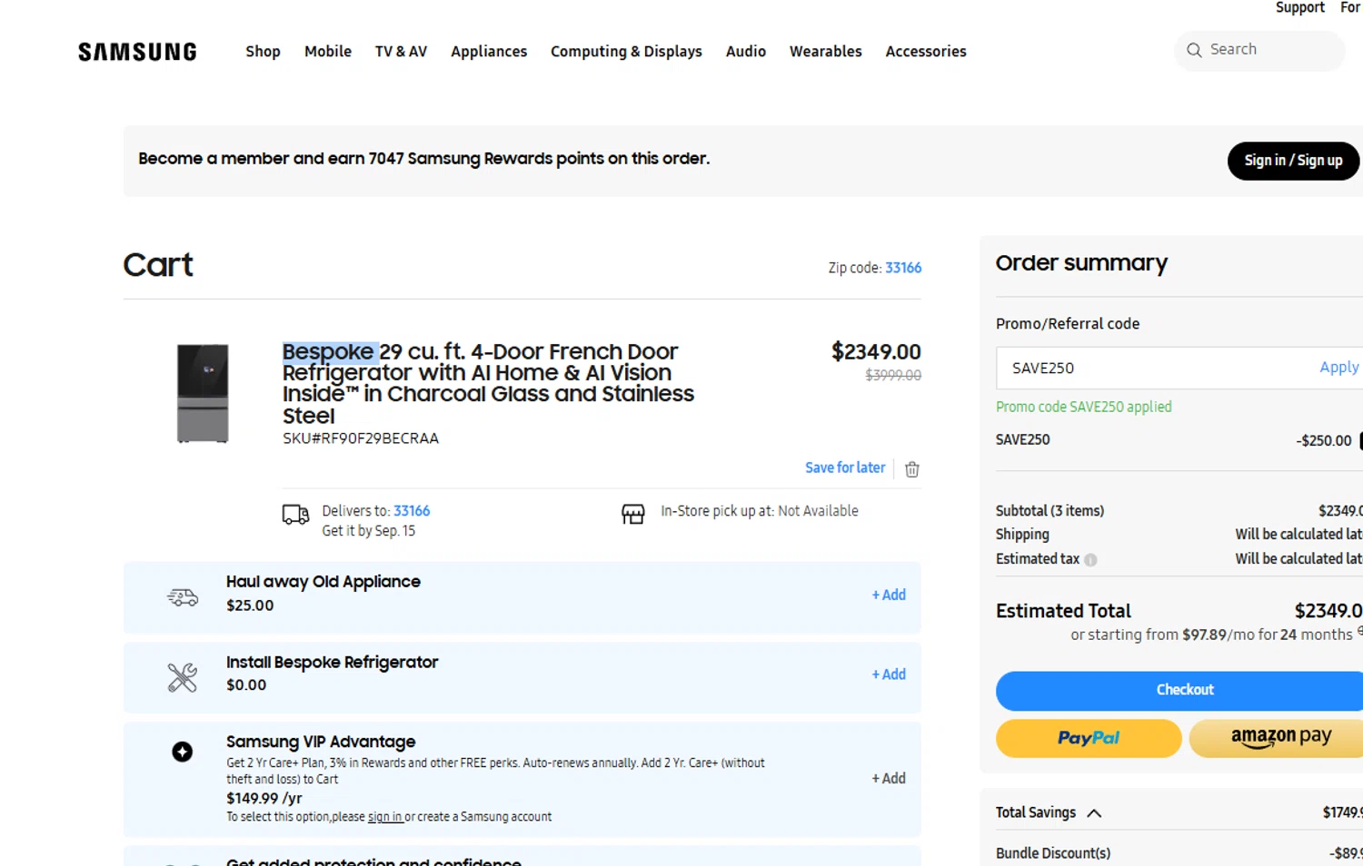The image size is (1363, 866).
Task: Collapse the Total Savings chevron
Action: tap(1094, 813)
